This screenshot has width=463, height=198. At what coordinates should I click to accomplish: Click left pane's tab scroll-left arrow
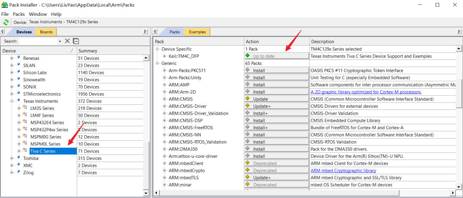(x=3, y=32)
